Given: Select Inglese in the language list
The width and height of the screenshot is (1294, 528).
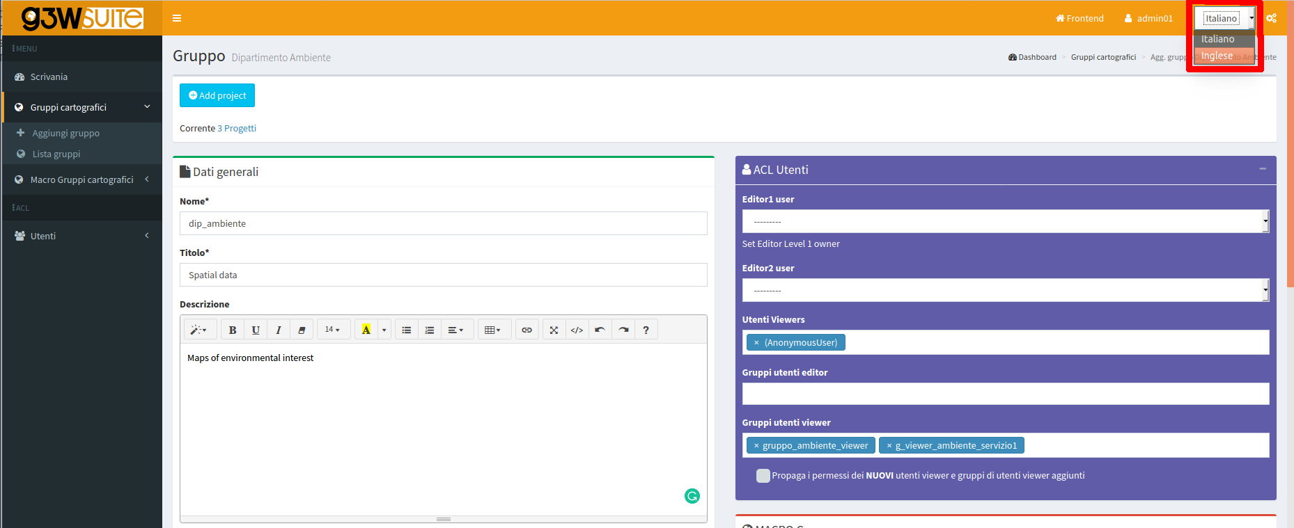Looking at the screenshot, I should (1225, 56).
